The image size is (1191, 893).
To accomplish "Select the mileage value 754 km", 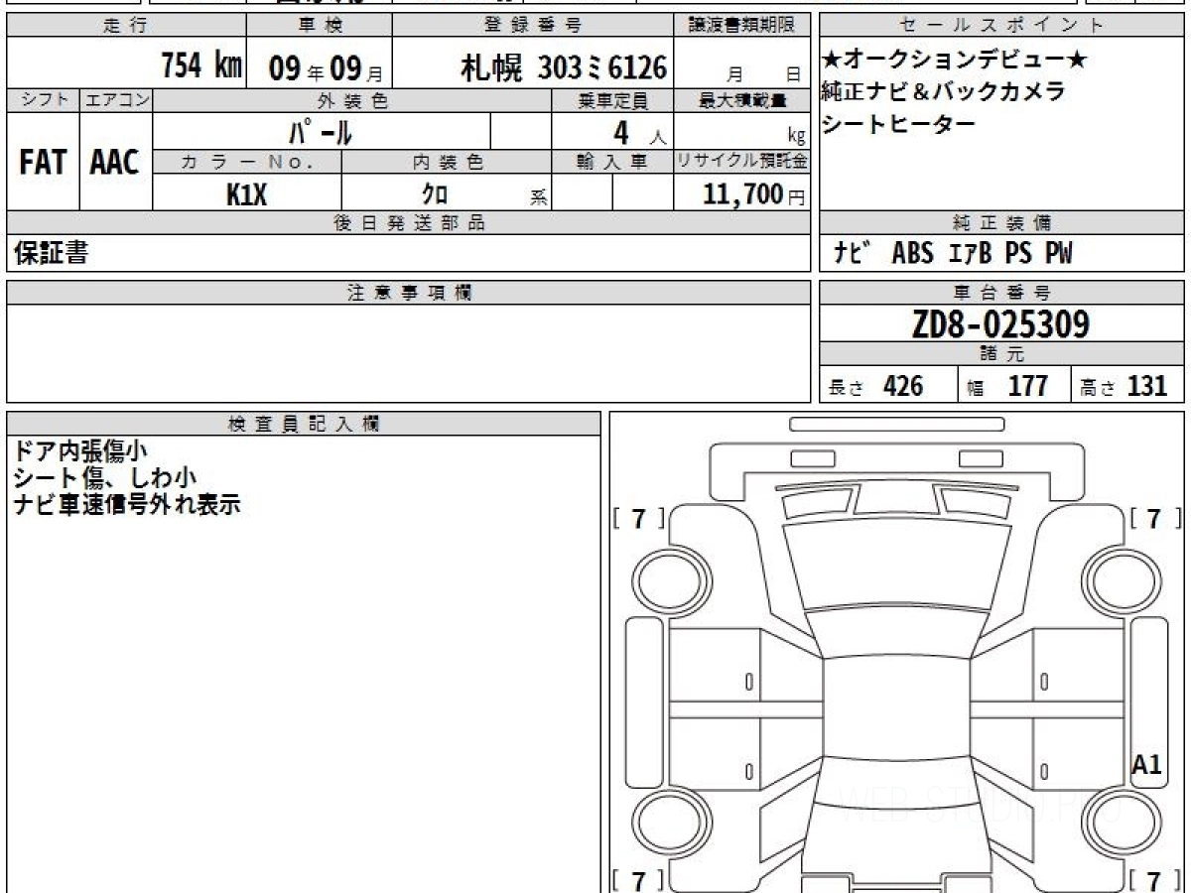I will point(201,66).
